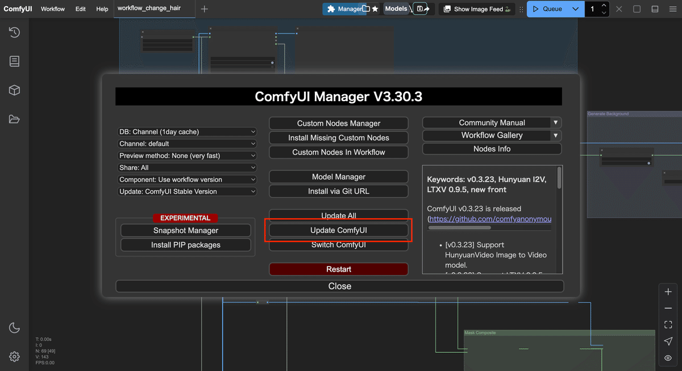Image resolution: width=682 pixels, height=371 pixels.
Task: Open the Queue dropdown arrow
Action: (576, 9)
